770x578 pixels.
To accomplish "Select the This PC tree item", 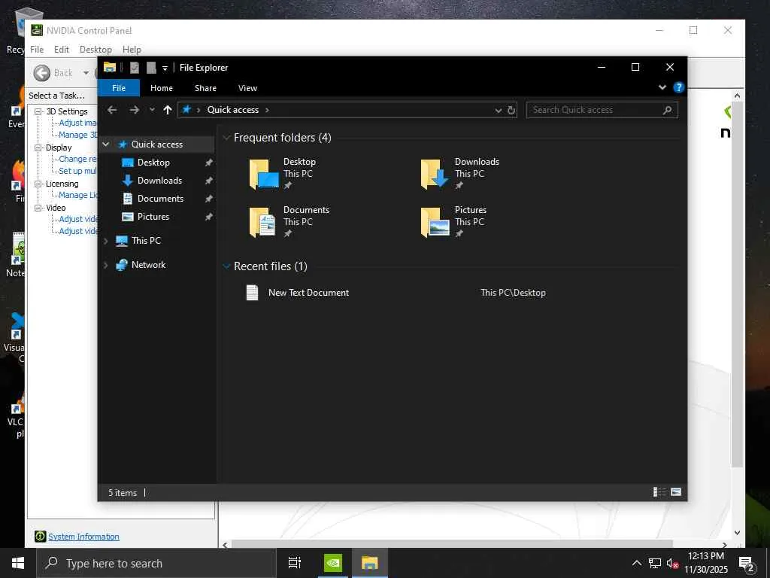I will [x=146, y=240].
